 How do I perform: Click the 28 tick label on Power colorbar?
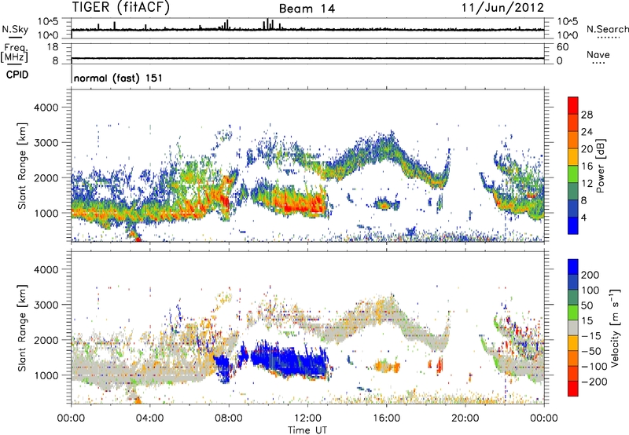(587, 115)
